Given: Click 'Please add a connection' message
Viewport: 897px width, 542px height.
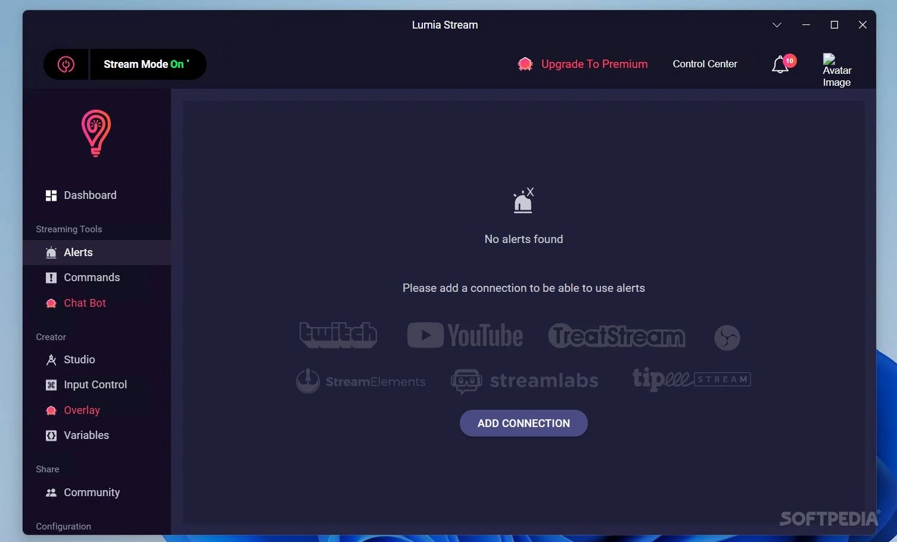Looking at the screenshot, I should pos(524,288).
